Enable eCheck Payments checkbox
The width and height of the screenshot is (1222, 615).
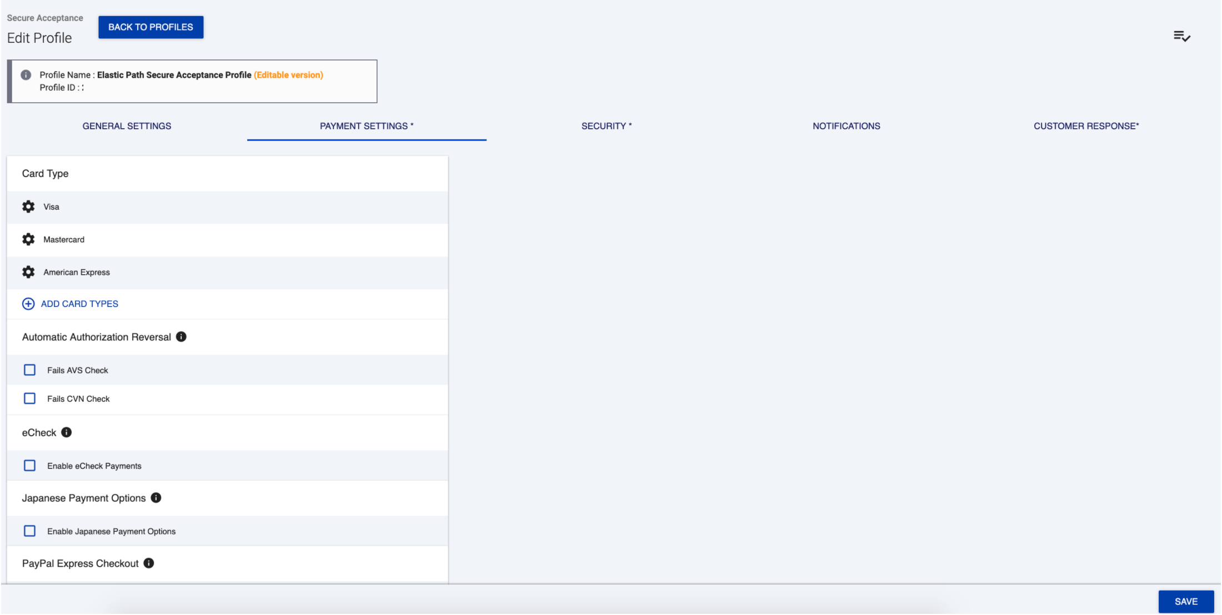[30, 466]
